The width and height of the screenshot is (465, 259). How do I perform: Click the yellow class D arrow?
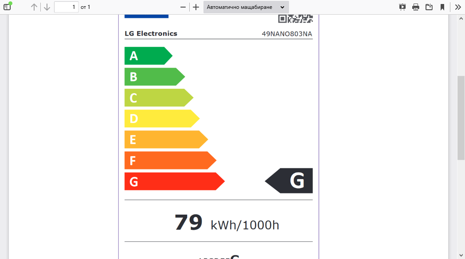[x=162, y=119]
